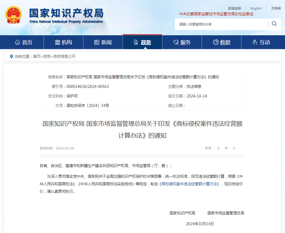Screen dimensions: 285x233
Task: Click the national emblem logo
Action: (x=13, y=15)
